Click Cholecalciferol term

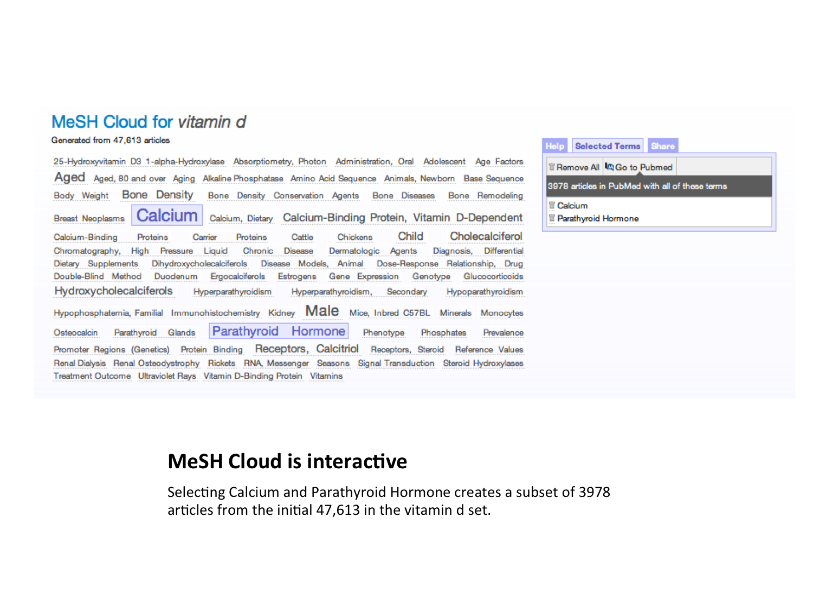[x=486, y=236]
